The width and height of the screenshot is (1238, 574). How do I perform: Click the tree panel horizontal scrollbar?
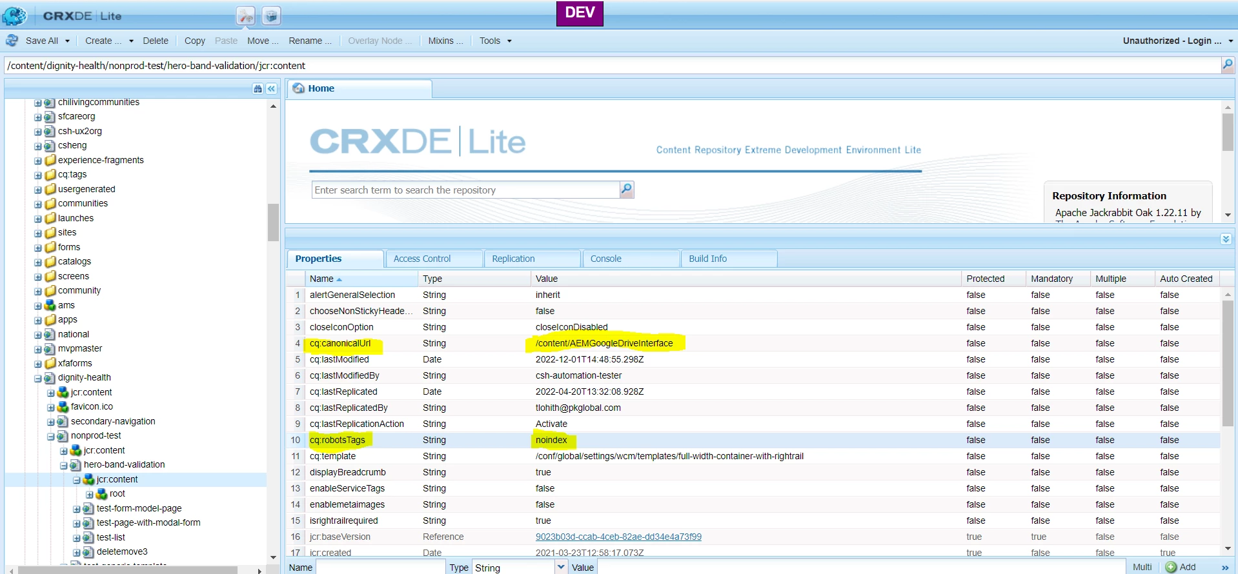point(127,570)
